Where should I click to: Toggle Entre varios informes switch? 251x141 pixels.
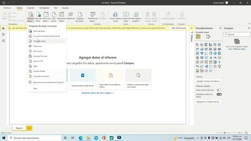pyautogui.click(x=219, y=90)
